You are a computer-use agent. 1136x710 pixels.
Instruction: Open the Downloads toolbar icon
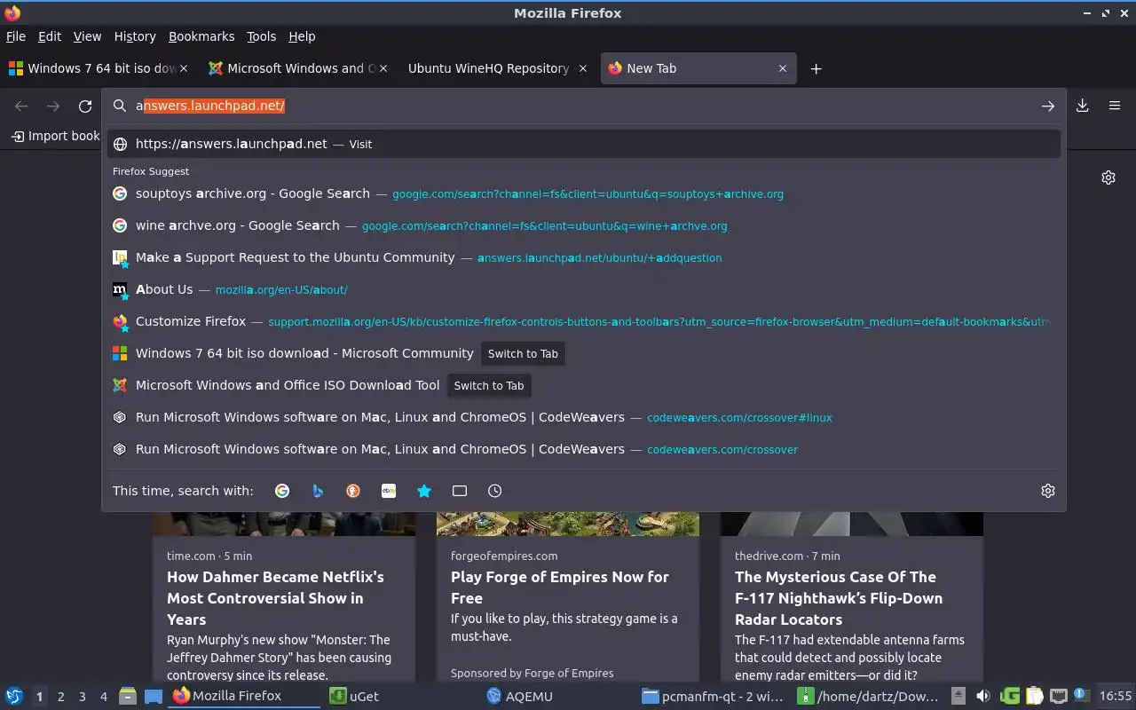pos(1083,106)
